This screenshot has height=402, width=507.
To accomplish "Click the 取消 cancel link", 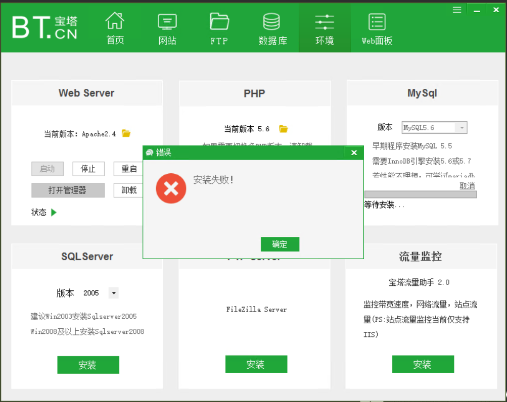I will pyautogui.click(x=467, y=185).
